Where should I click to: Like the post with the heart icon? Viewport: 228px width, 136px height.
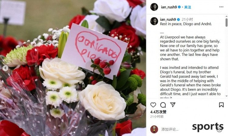[153, 105]
